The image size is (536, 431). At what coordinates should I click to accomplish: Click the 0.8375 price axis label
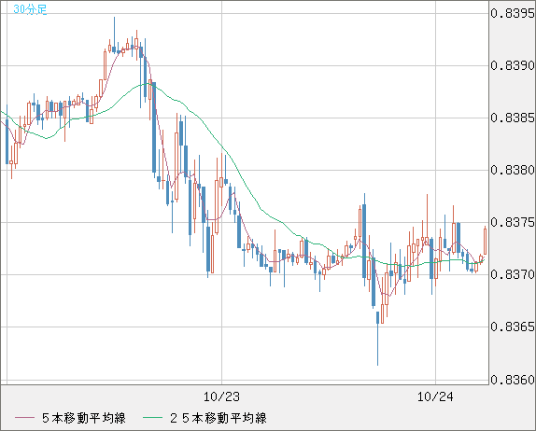[x=513, y=222]
